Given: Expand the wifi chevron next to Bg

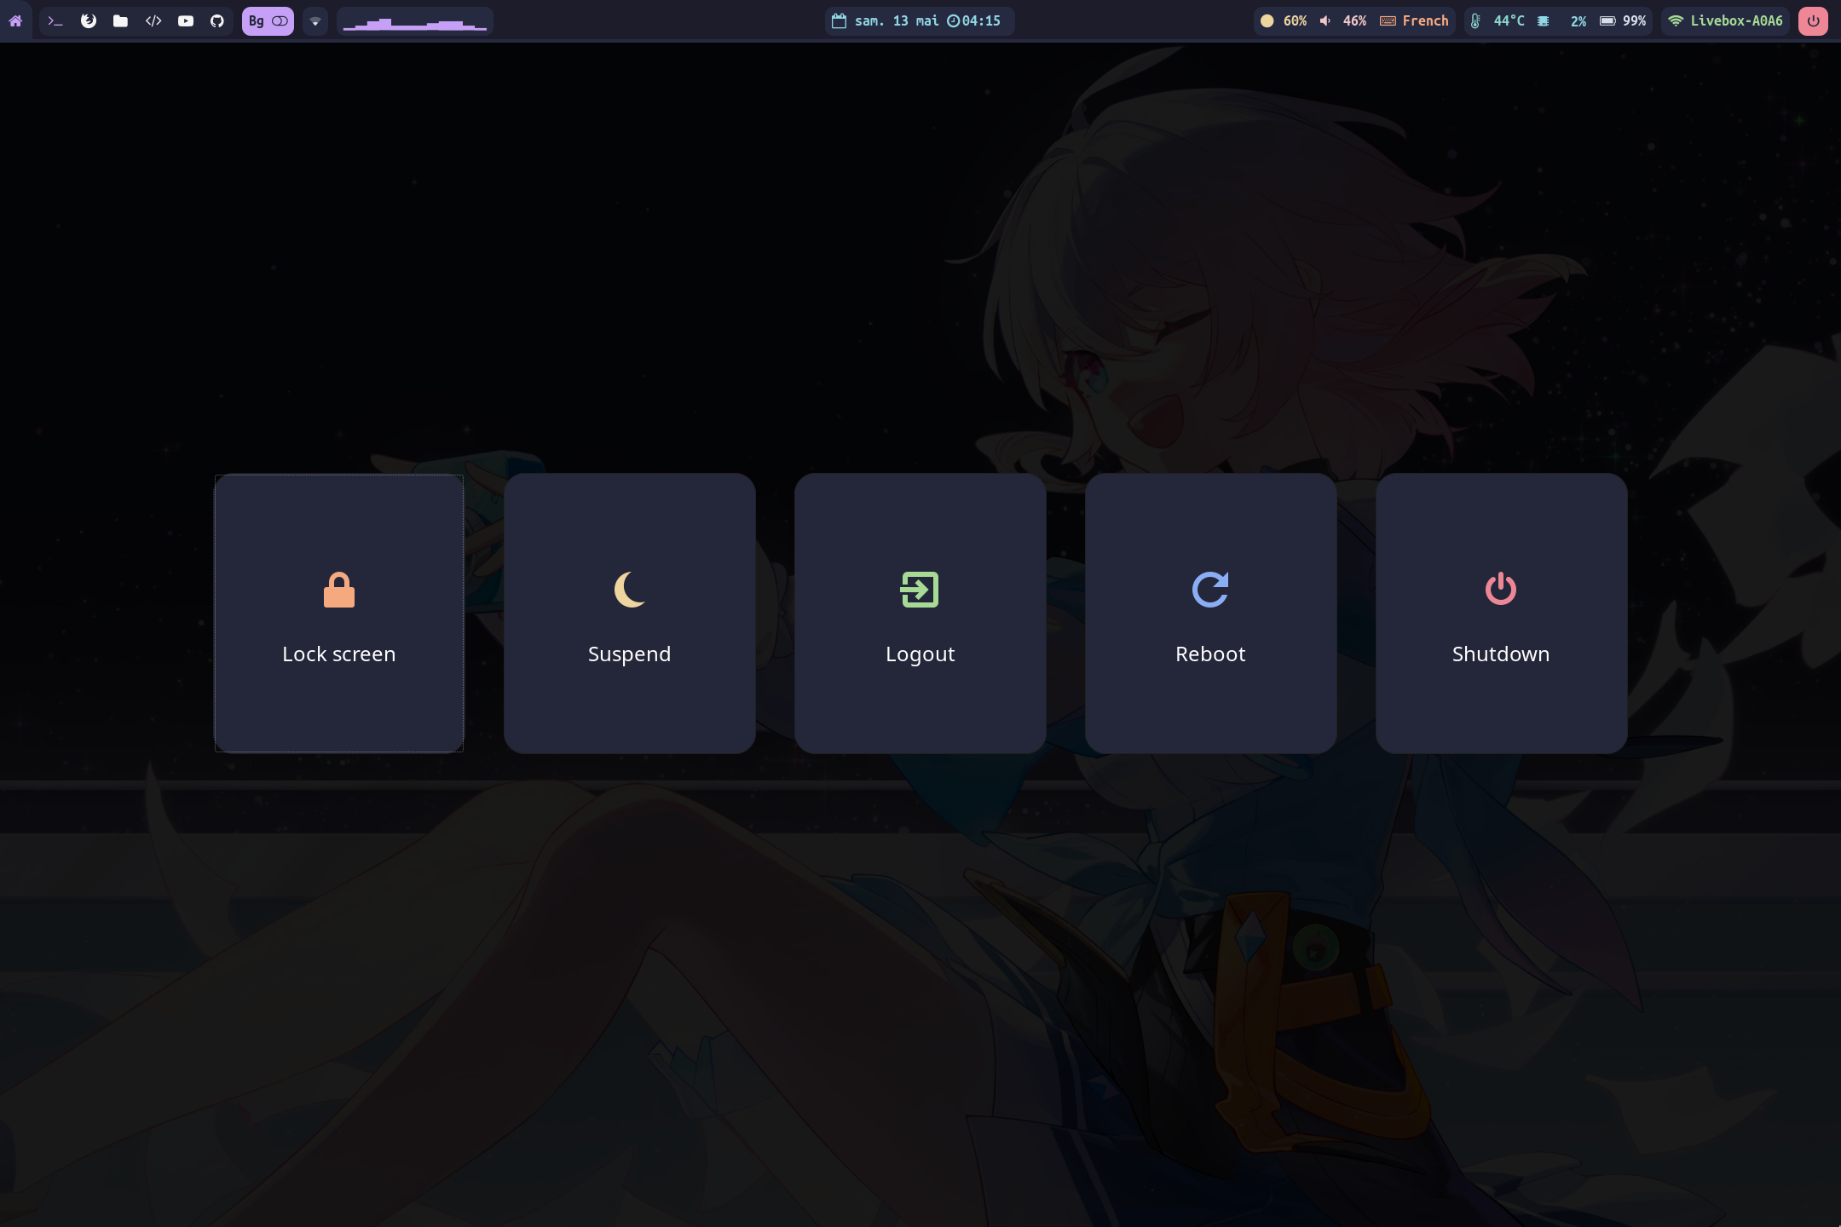Looking at the screenshot, I should pyautogui.click(x=315, y=20).
